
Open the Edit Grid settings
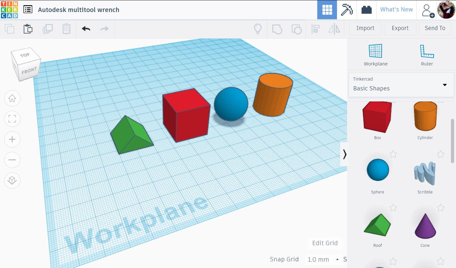(x=325, y=243)
